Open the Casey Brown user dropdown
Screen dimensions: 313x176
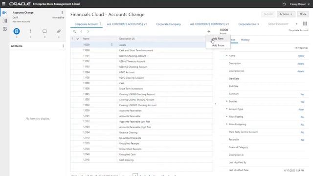coord(300,4)
